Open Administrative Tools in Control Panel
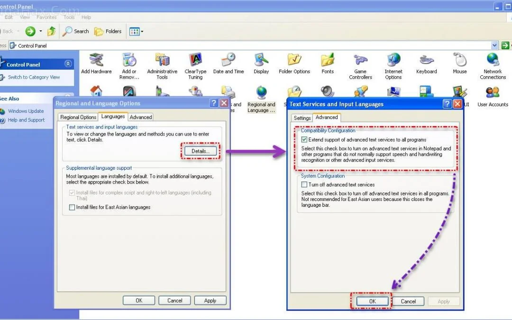 point(162,60)
